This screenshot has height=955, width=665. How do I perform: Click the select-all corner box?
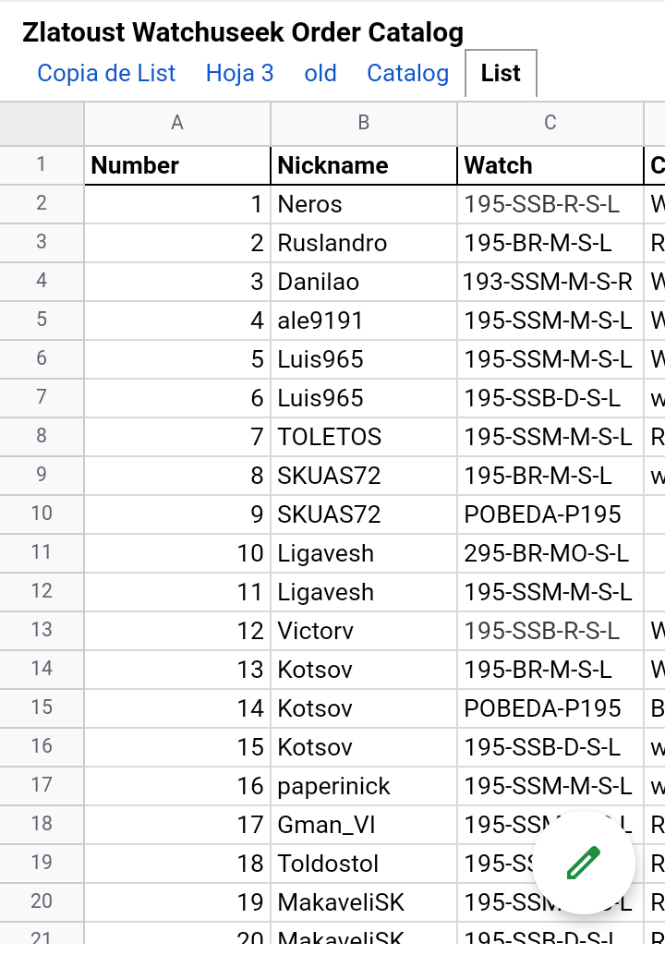point(42,123)
